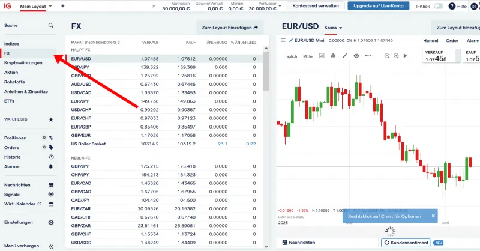Click the Signale broadcast icon
This screenshot has height=251, width=480.
click(x=51, y=195)
